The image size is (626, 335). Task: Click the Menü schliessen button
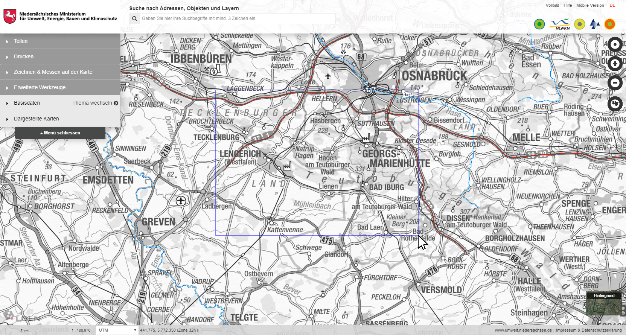click(60, 133)
